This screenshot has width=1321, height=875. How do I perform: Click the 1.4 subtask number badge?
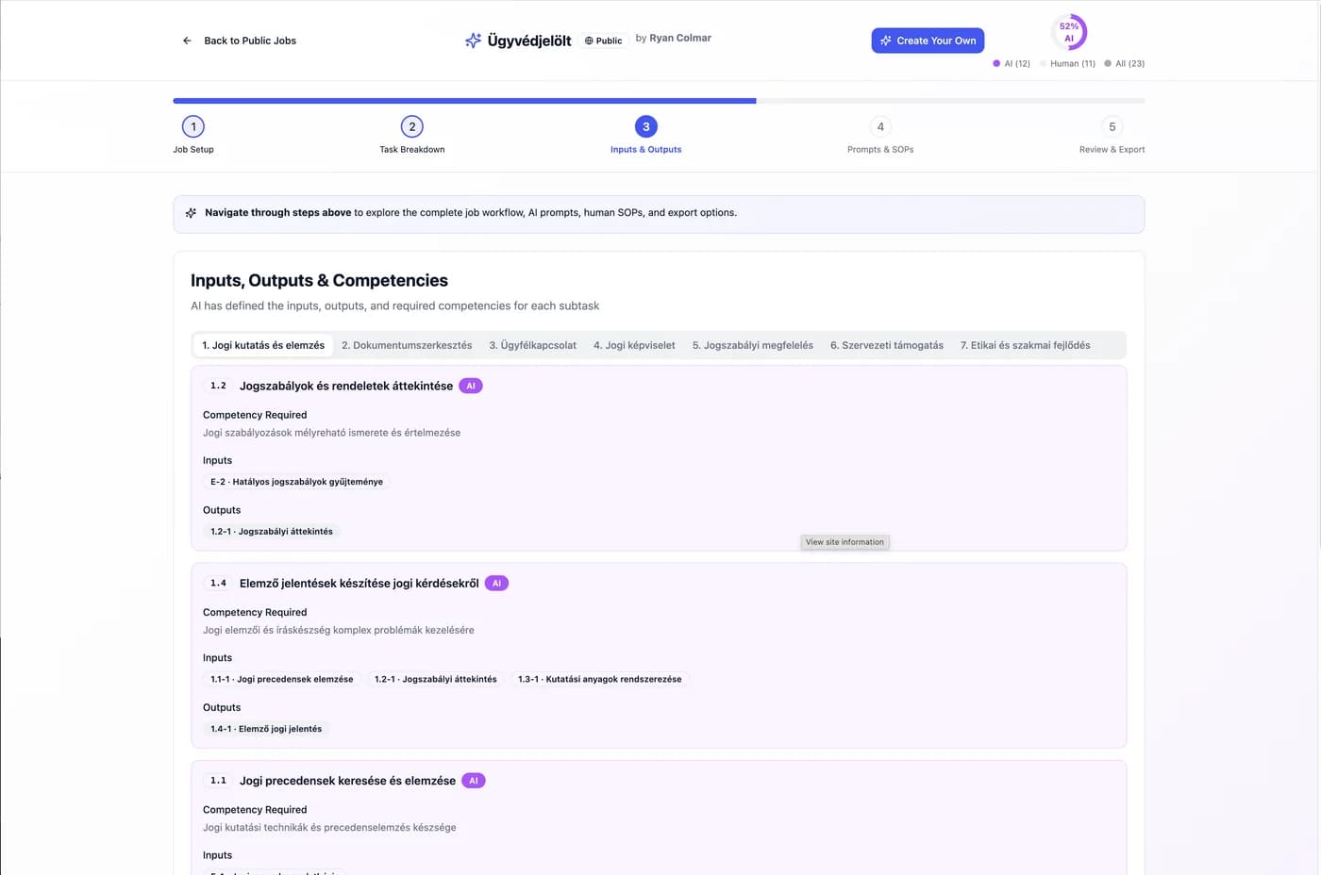[218, 584]
